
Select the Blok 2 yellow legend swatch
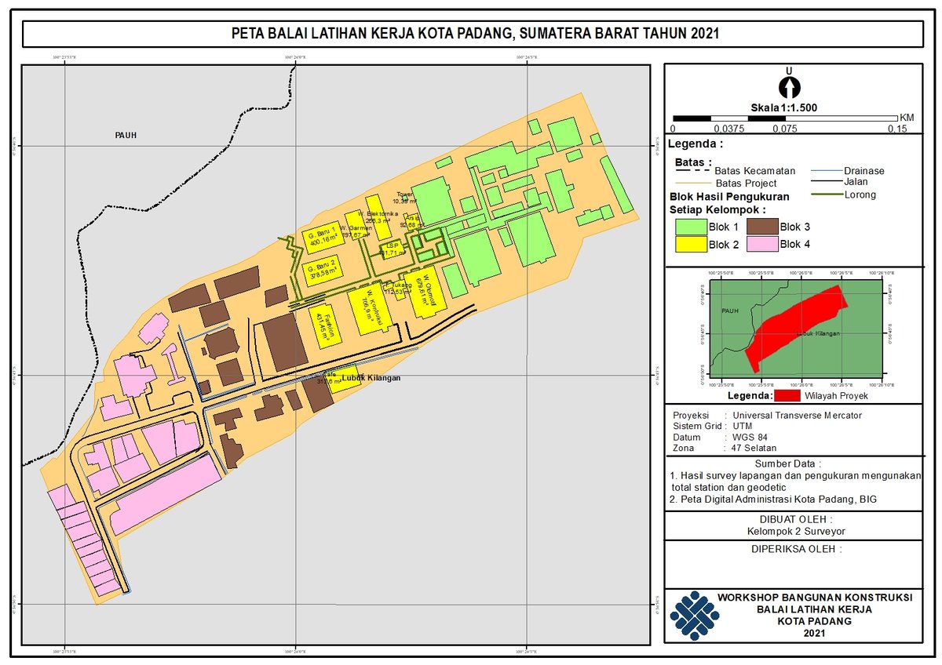[x=692, y=244]
